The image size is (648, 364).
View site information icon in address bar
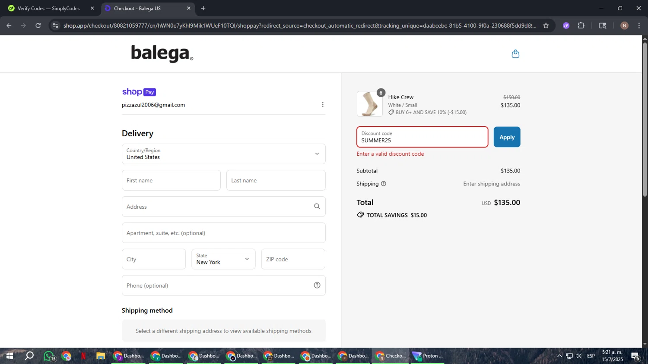55,25
